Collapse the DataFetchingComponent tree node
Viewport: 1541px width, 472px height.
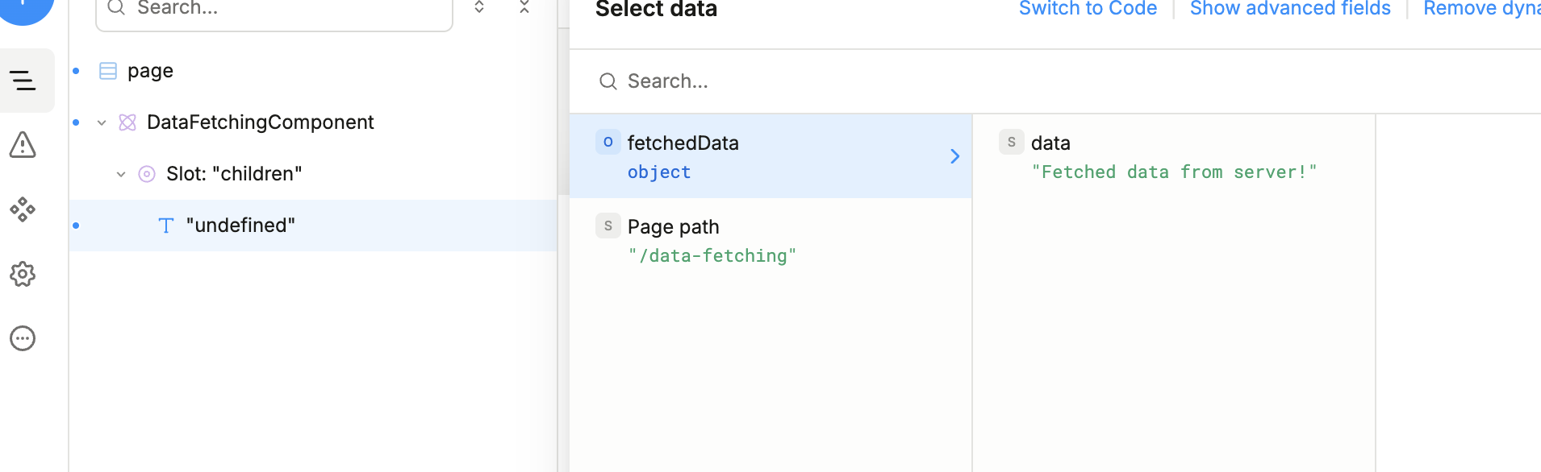(102, 122)
